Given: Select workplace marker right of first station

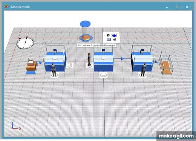Looking at the screenshot, I should click(70, 65).
